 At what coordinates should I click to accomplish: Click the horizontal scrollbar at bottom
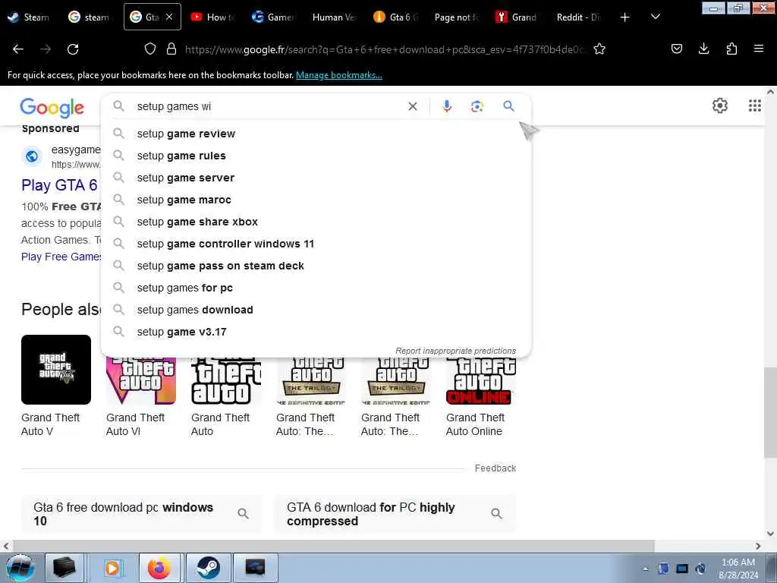coord(333,546)
